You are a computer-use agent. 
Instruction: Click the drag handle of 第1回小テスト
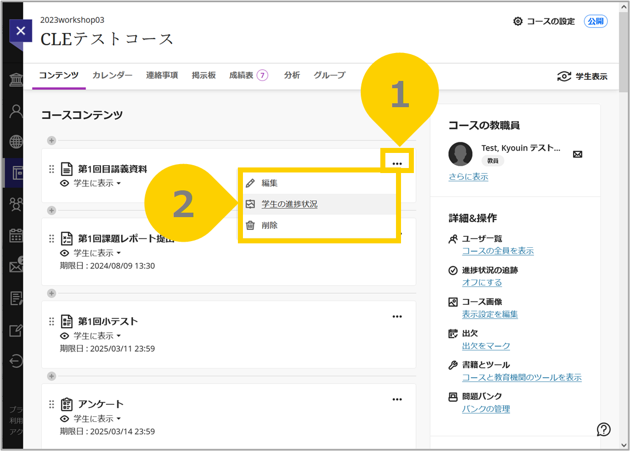pyautogui.click(x=51, y=322)
